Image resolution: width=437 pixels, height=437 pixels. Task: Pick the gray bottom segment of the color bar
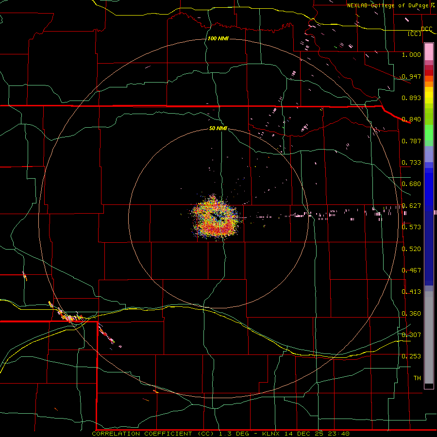(429, 336)
